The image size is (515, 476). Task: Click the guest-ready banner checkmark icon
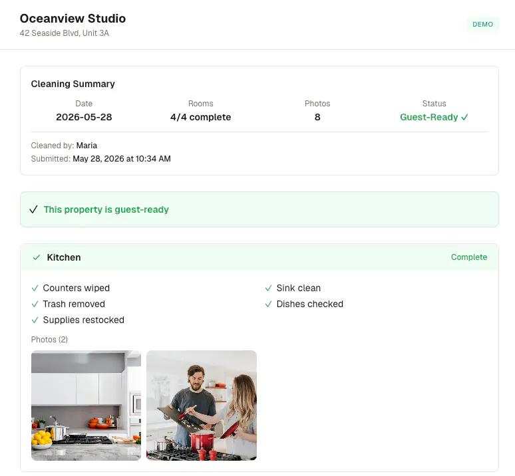(33, 209)
